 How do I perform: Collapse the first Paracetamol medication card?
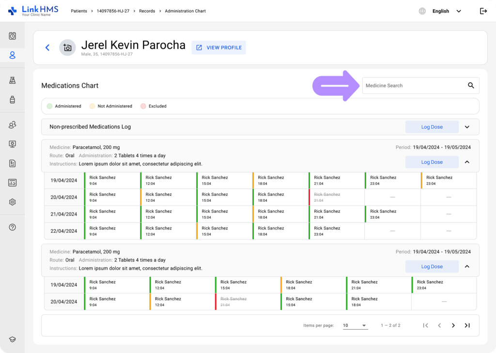click(x=467, y=162)
